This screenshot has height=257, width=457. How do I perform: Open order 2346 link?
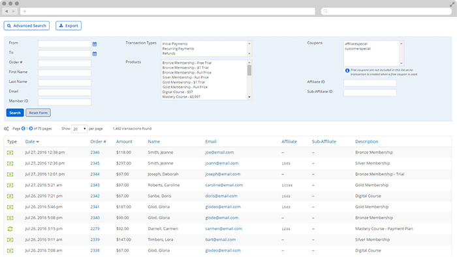point(95,152)
